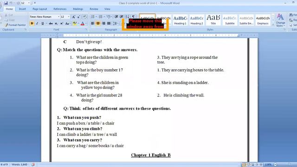Expand the Clipboard dialog launcher
This screenshot has width=297, height=167.
click(x=26, y=30)
